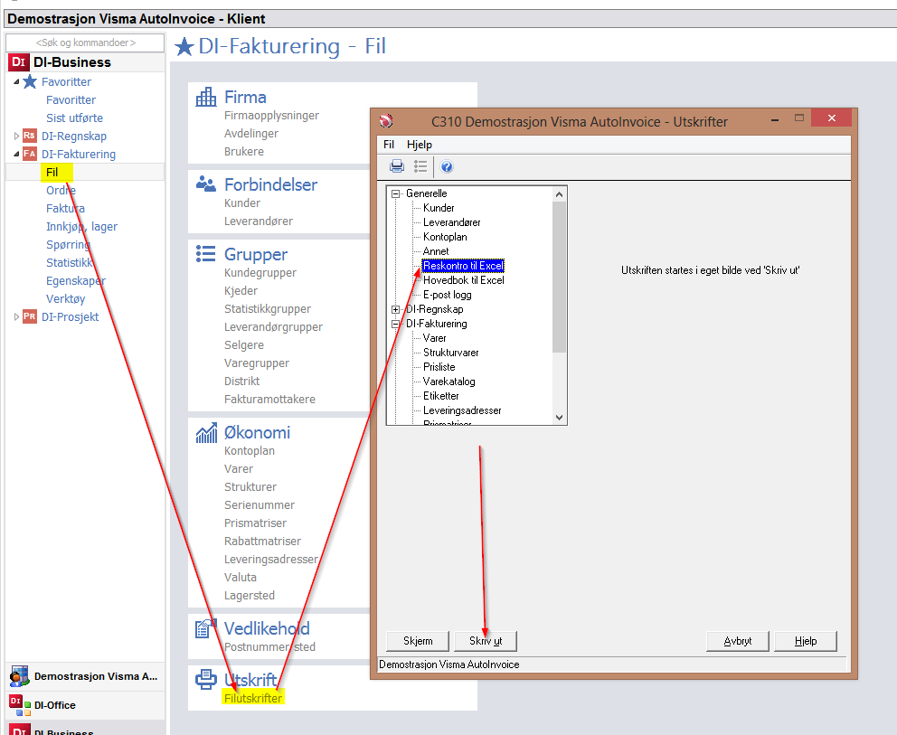The height and width of the screenshot is (735, 897).
Task: Open the Fil menu in Utskrifter window
Action: coord(389,144)
